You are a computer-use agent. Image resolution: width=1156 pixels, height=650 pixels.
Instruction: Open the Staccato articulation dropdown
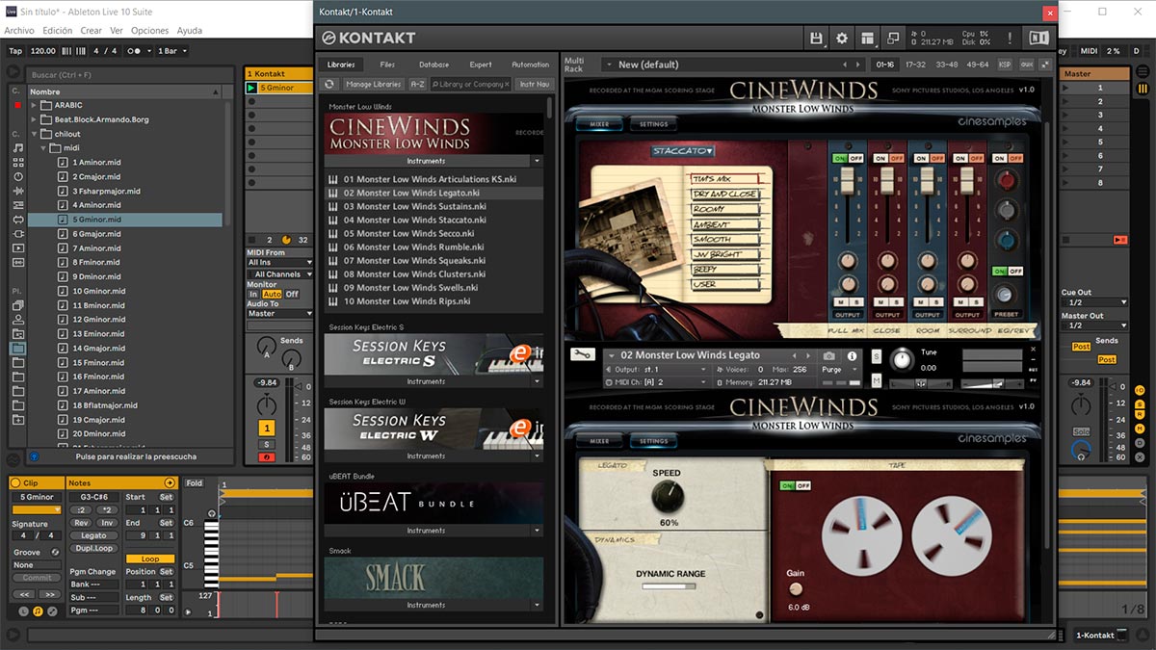pos(683,151)
